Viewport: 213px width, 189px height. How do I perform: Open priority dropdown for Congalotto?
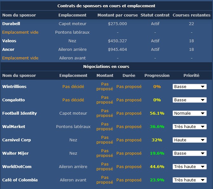click(190, 100)
